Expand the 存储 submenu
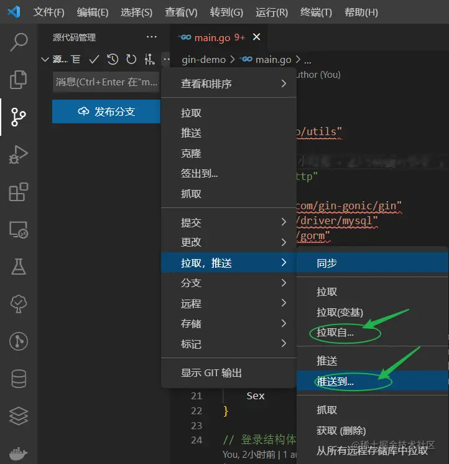 [x=229, y=323]
